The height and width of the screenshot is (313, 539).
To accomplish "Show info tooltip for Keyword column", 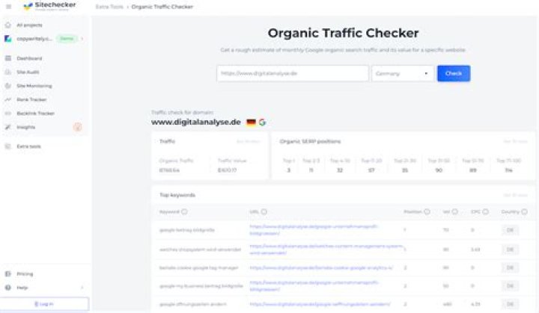I will coord(184,211).
